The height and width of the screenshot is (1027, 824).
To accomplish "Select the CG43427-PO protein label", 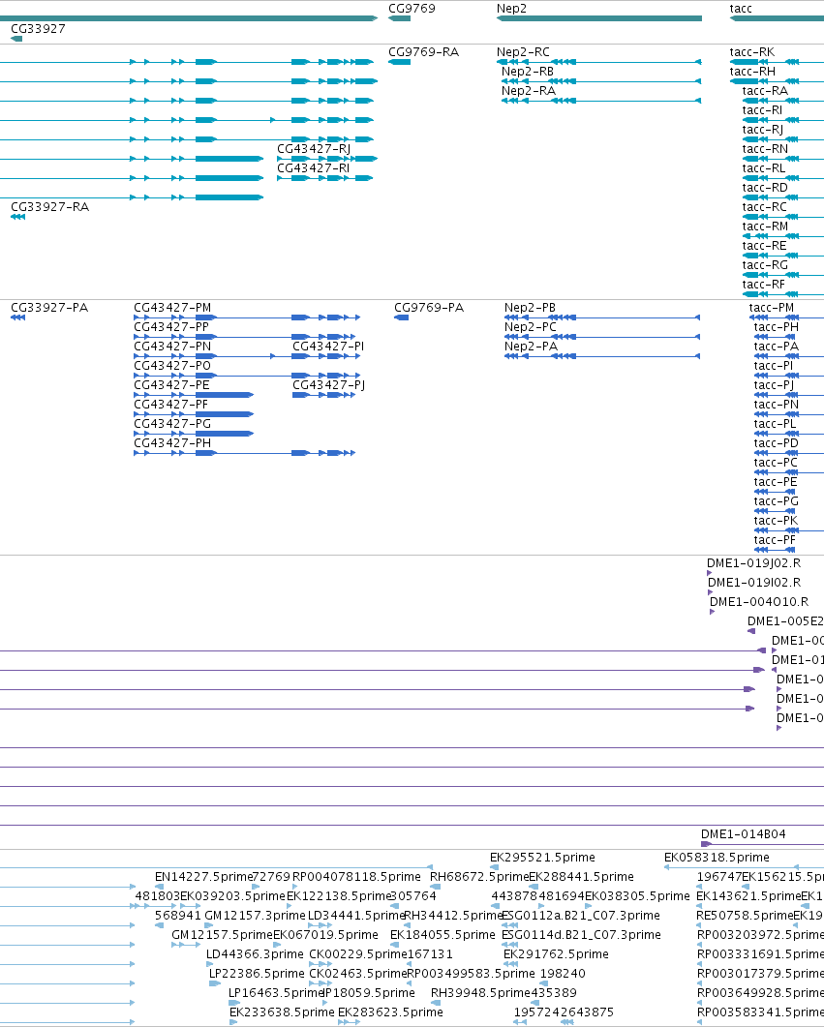I will 172,366.
